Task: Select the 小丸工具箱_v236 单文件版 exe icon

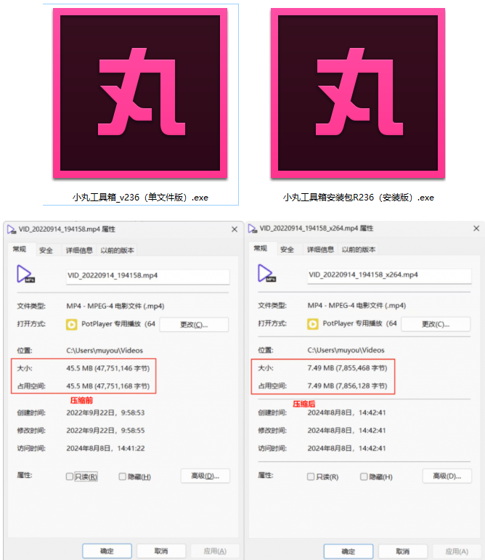Action: (x=140, y=93)
